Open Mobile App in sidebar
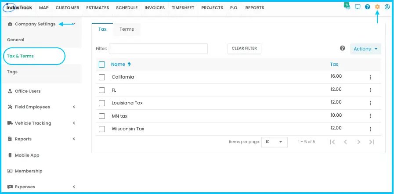The width and height of the screenshot is (394, 194). (x=27, y=155)
